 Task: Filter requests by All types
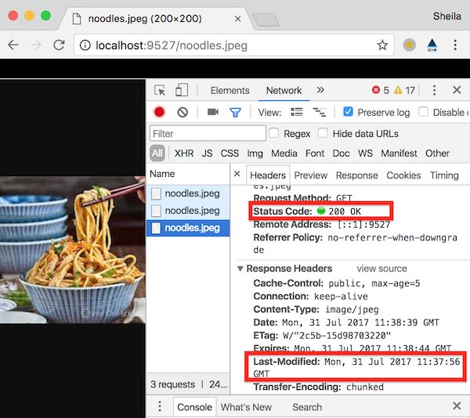point(157,153)
